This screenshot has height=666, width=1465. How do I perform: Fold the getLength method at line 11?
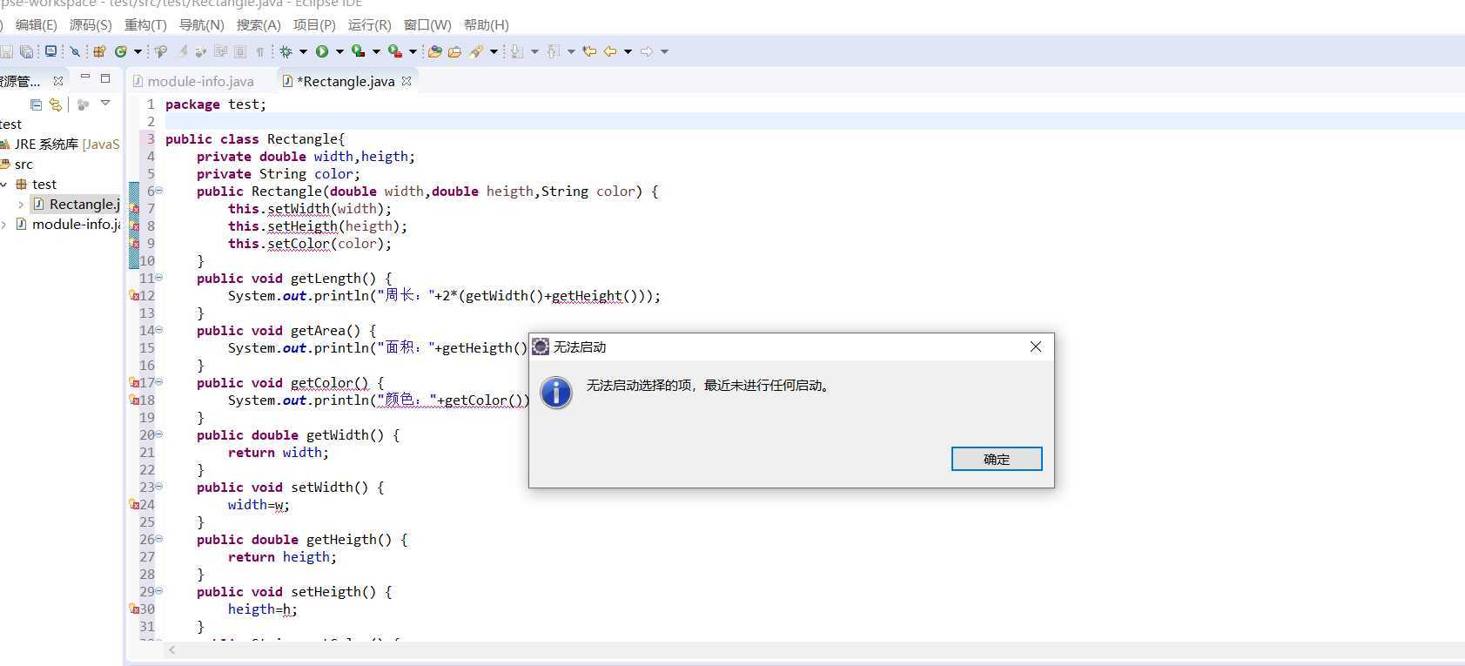click(159, 278)
